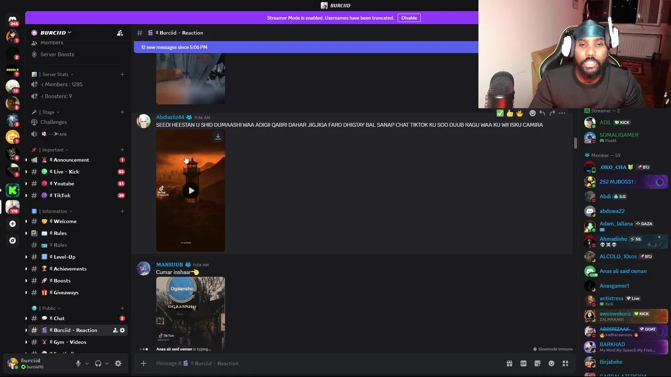Screen dimensions: 671x377
Task: React with the green checkmark emoji
Action: (500, 113)
